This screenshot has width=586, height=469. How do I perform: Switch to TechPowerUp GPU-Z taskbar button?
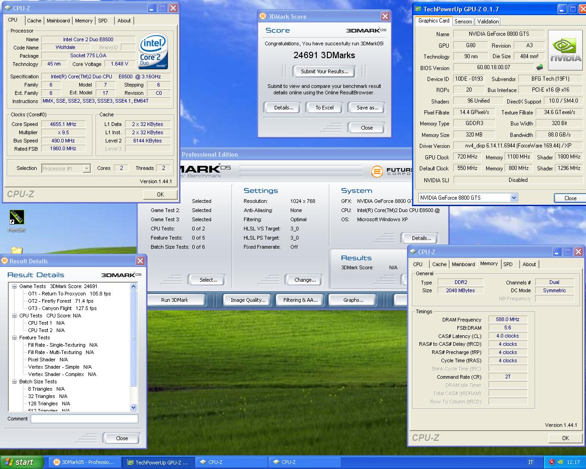click(x=158, y=462)
